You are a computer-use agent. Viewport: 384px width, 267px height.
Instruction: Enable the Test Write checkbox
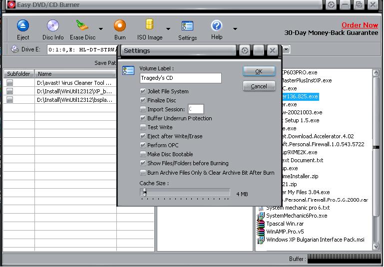143,127
